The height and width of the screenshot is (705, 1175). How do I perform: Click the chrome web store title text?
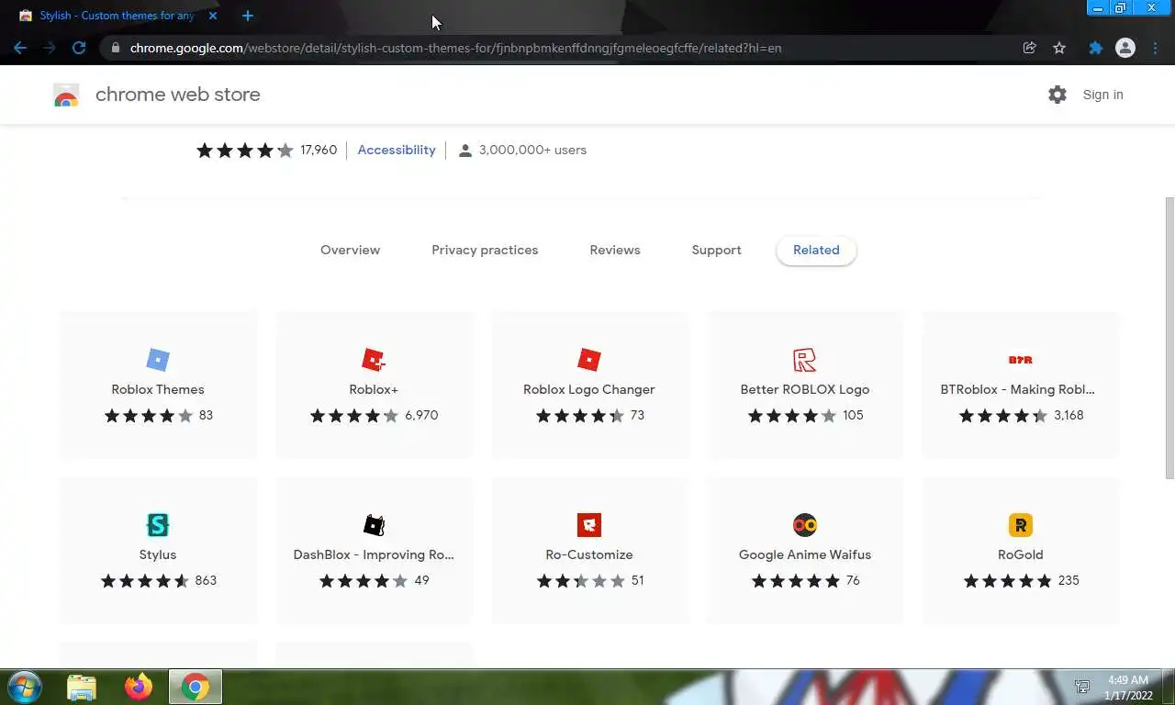[177, 95]
